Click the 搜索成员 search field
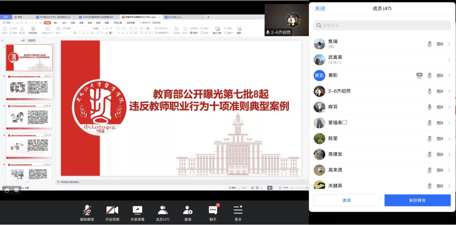The height and width of the screenshot is (225, 456). (382, 26)
